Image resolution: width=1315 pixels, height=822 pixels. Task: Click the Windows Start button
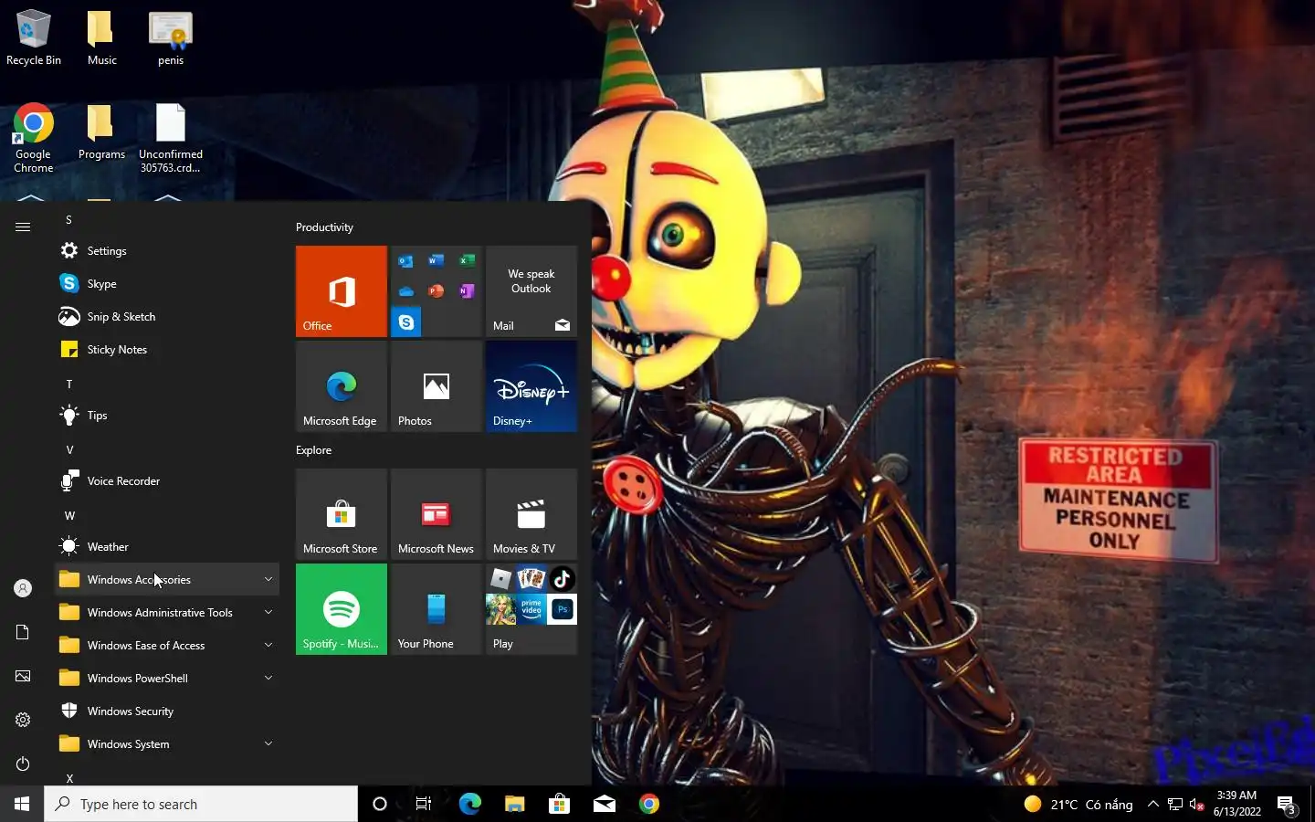[22, 804]
